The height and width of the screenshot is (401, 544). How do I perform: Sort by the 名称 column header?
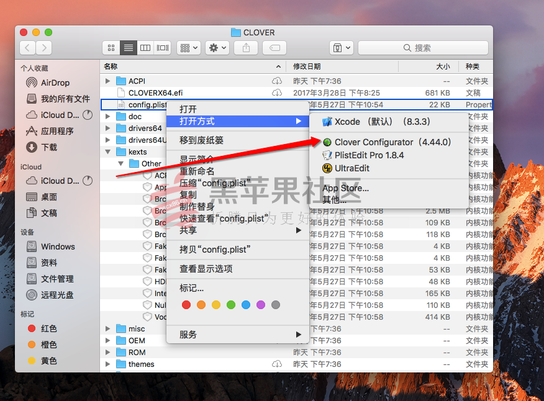193,66
